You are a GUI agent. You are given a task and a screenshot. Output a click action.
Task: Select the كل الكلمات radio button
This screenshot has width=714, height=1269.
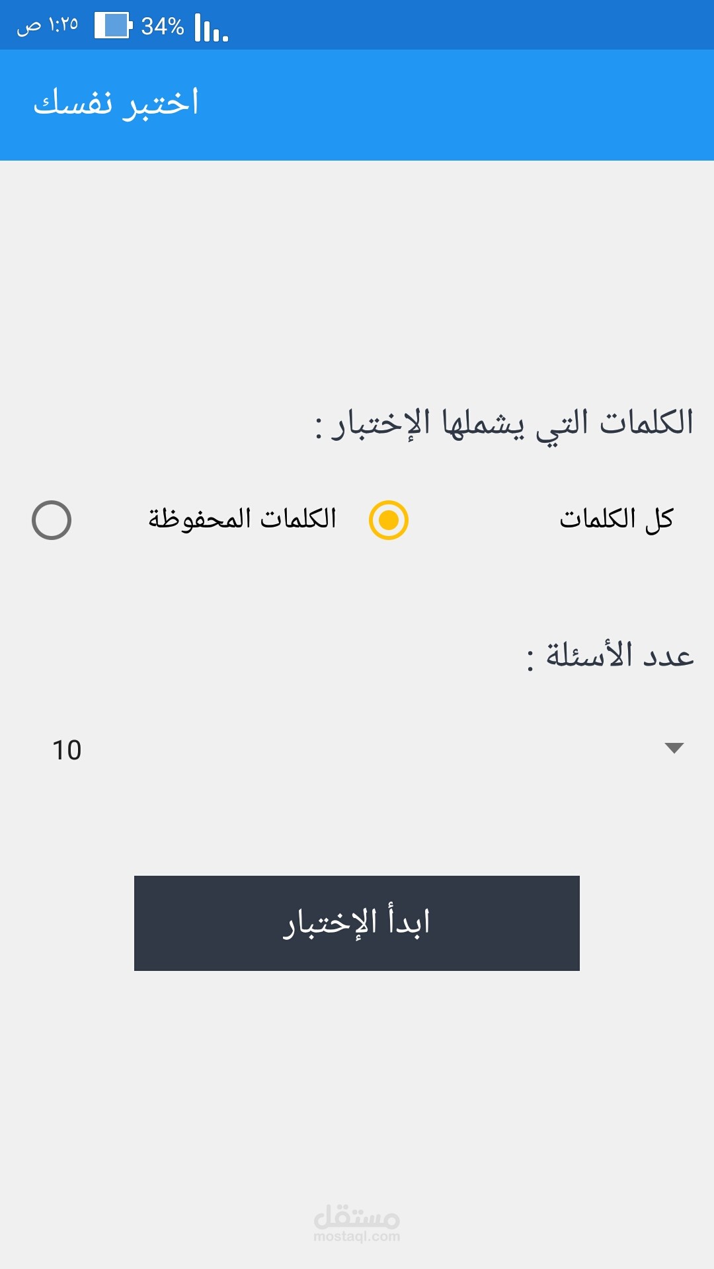[389, 520]
